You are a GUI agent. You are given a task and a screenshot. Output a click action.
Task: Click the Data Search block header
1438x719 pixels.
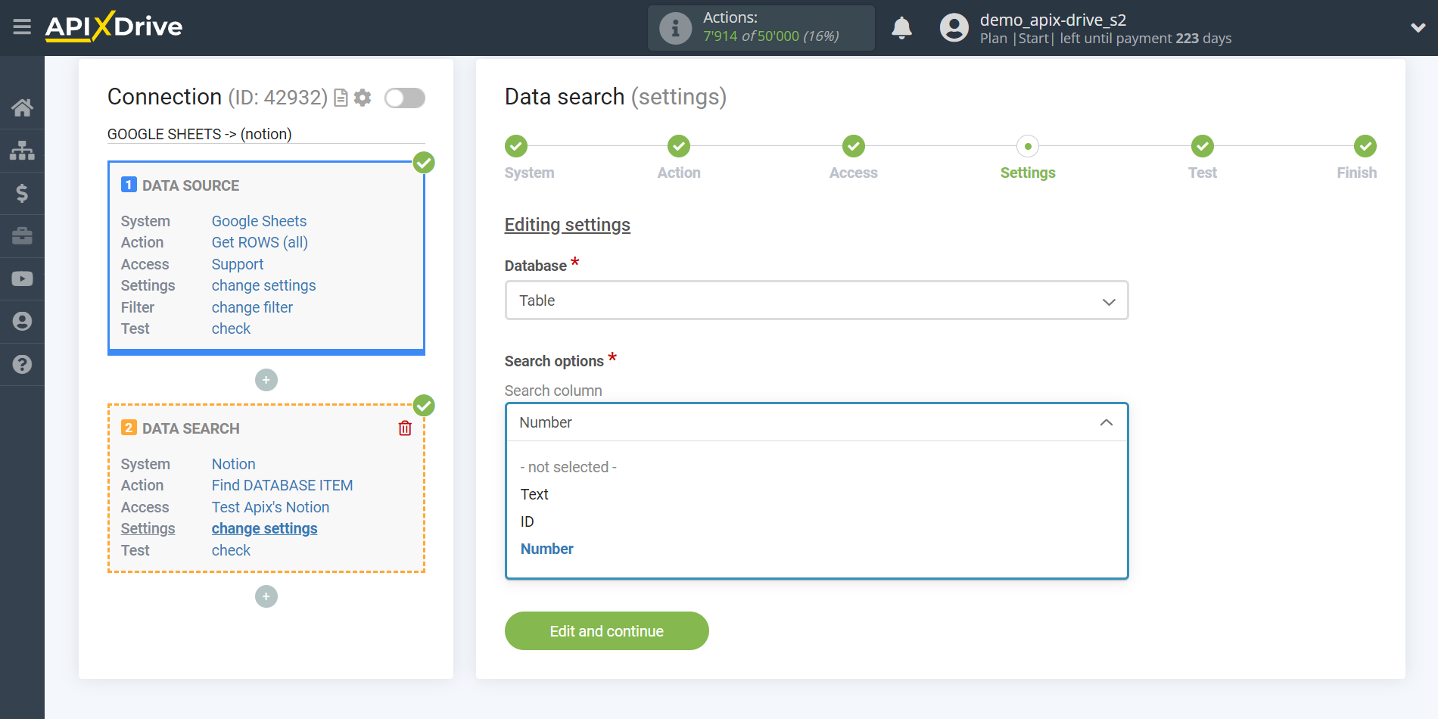tap(191, 428)
